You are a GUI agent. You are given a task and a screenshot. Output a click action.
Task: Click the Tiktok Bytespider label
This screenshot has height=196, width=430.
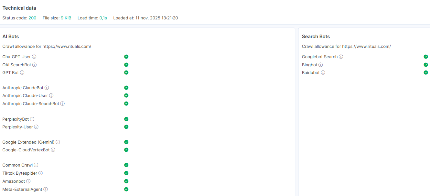[x=20, y=173]
